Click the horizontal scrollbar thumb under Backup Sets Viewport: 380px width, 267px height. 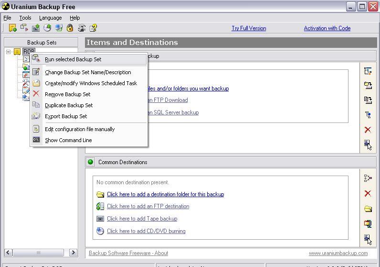(x=38, y=253)
